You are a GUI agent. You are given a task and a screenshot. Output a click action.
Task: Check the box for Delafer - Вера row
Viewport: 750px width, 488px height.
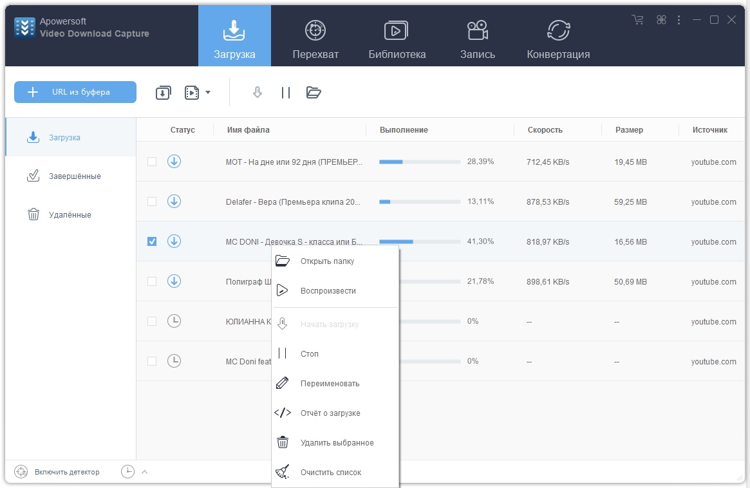pos(152,202)
